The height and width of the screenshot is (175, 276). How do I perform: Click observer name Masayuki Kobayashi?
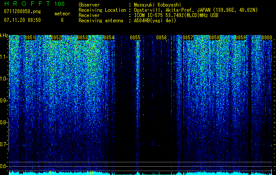158,5
